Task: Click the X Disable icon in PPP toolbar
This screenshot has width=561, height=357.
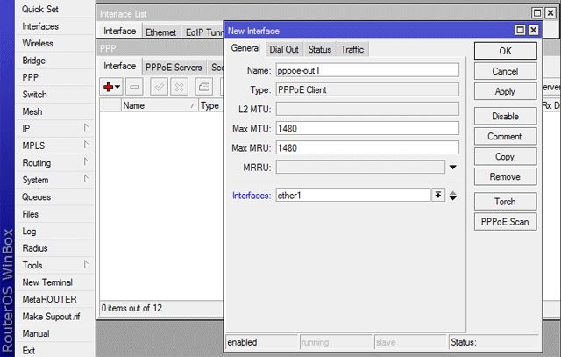Action: pos(179,87)
